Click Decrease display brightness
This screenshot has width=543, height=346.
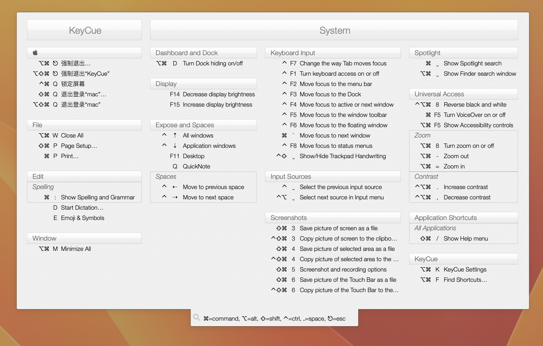pyautogui.click(x=203, y=94)
